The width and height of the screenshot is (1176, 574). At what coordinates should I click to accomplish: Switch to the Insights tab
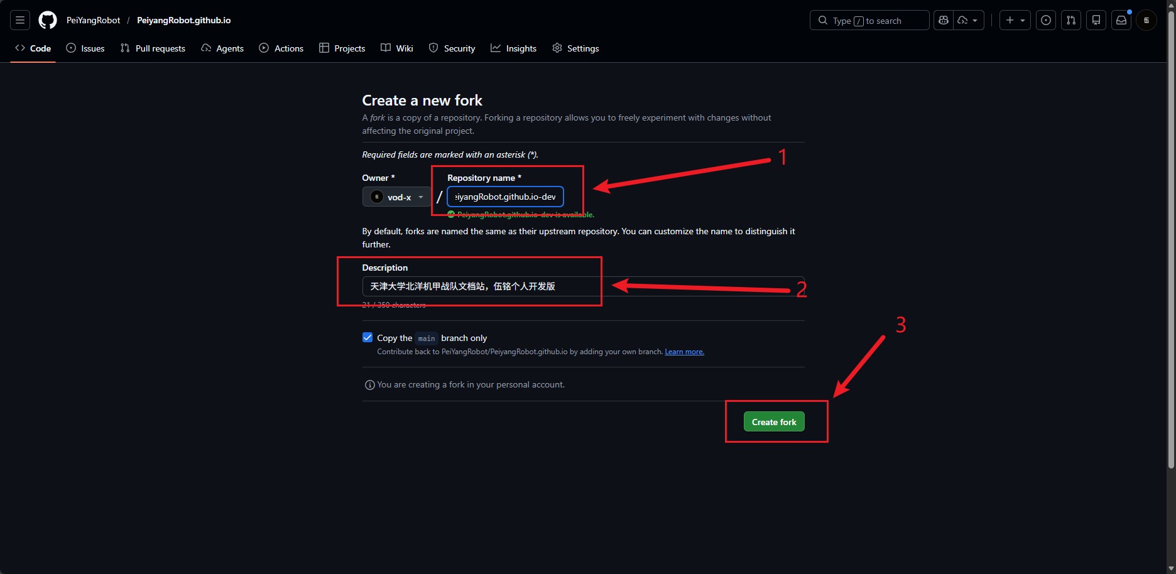513,48
